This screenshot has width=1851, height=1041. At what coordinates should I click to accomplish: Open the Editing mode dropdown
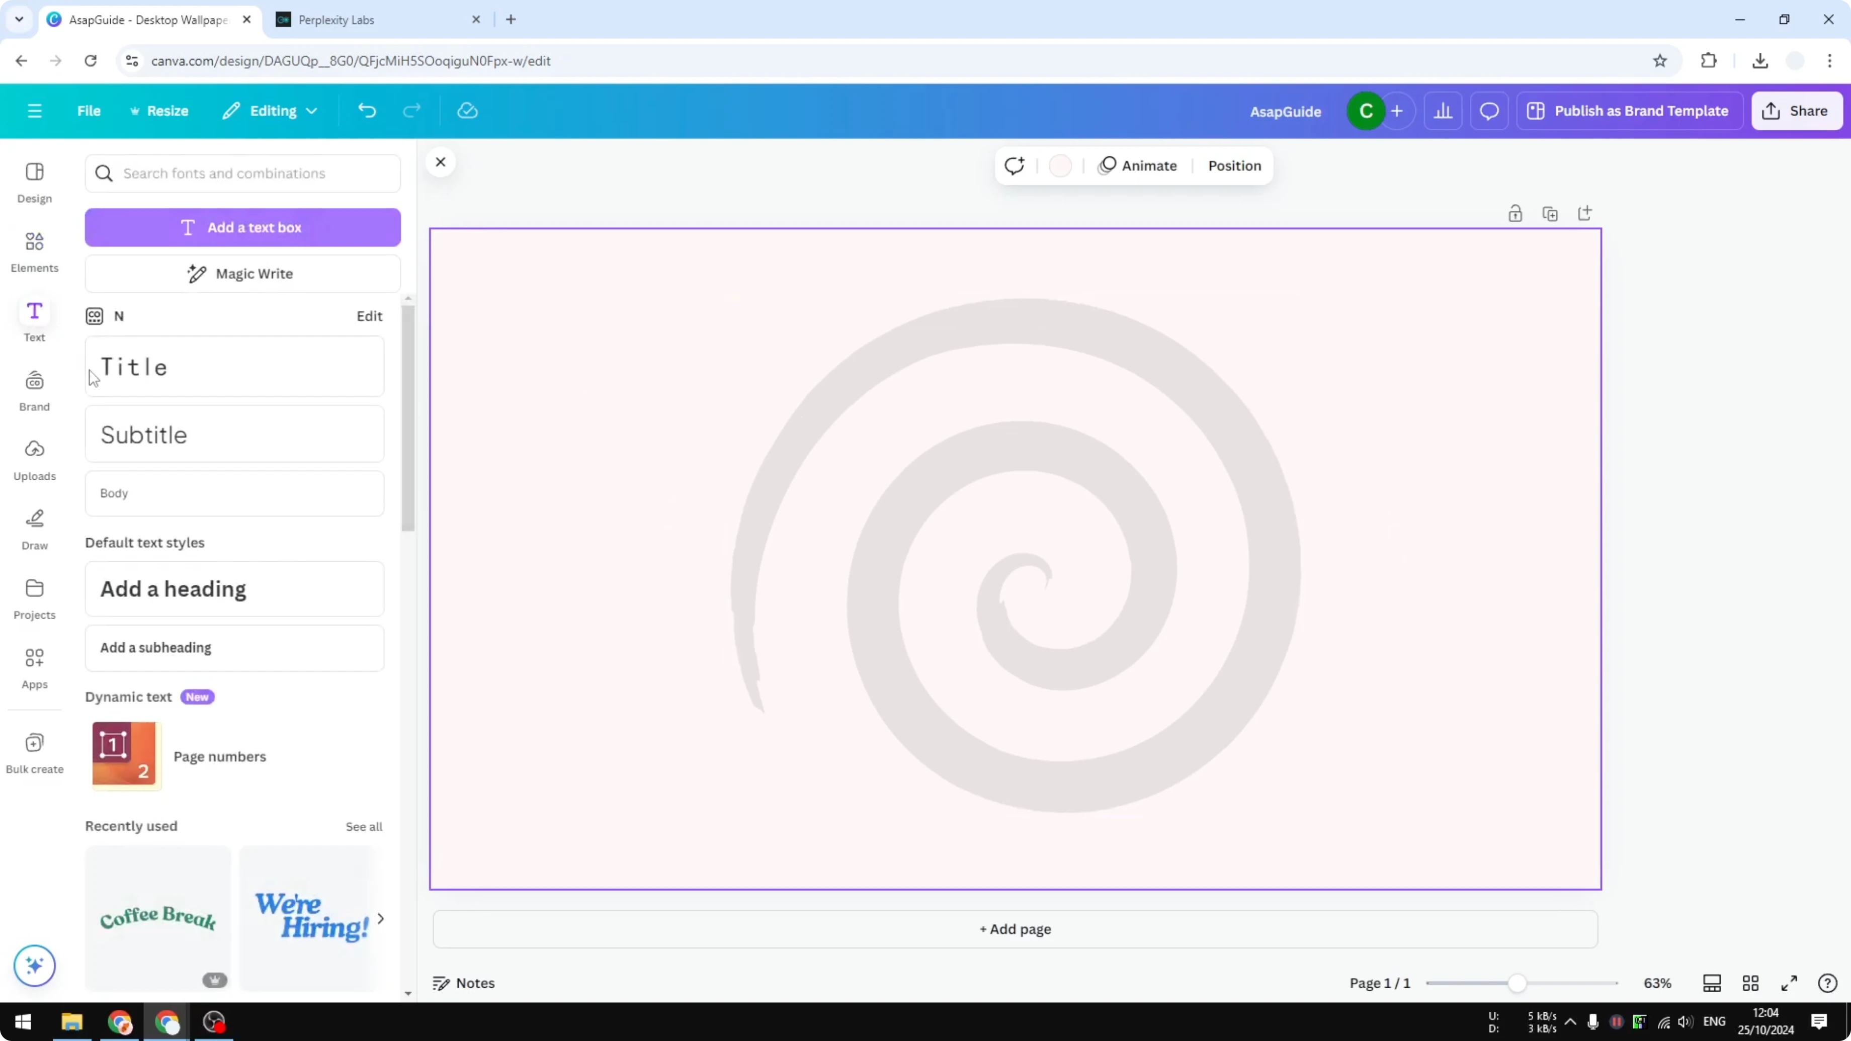(270, 111)
